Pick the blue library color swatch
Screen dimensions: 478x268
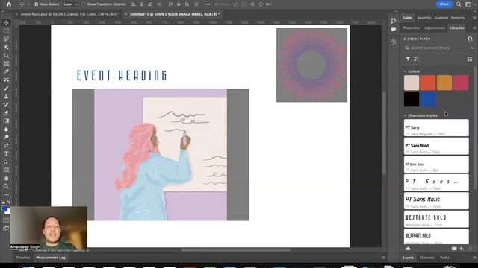pyautogui.click(x=428, y=99)
